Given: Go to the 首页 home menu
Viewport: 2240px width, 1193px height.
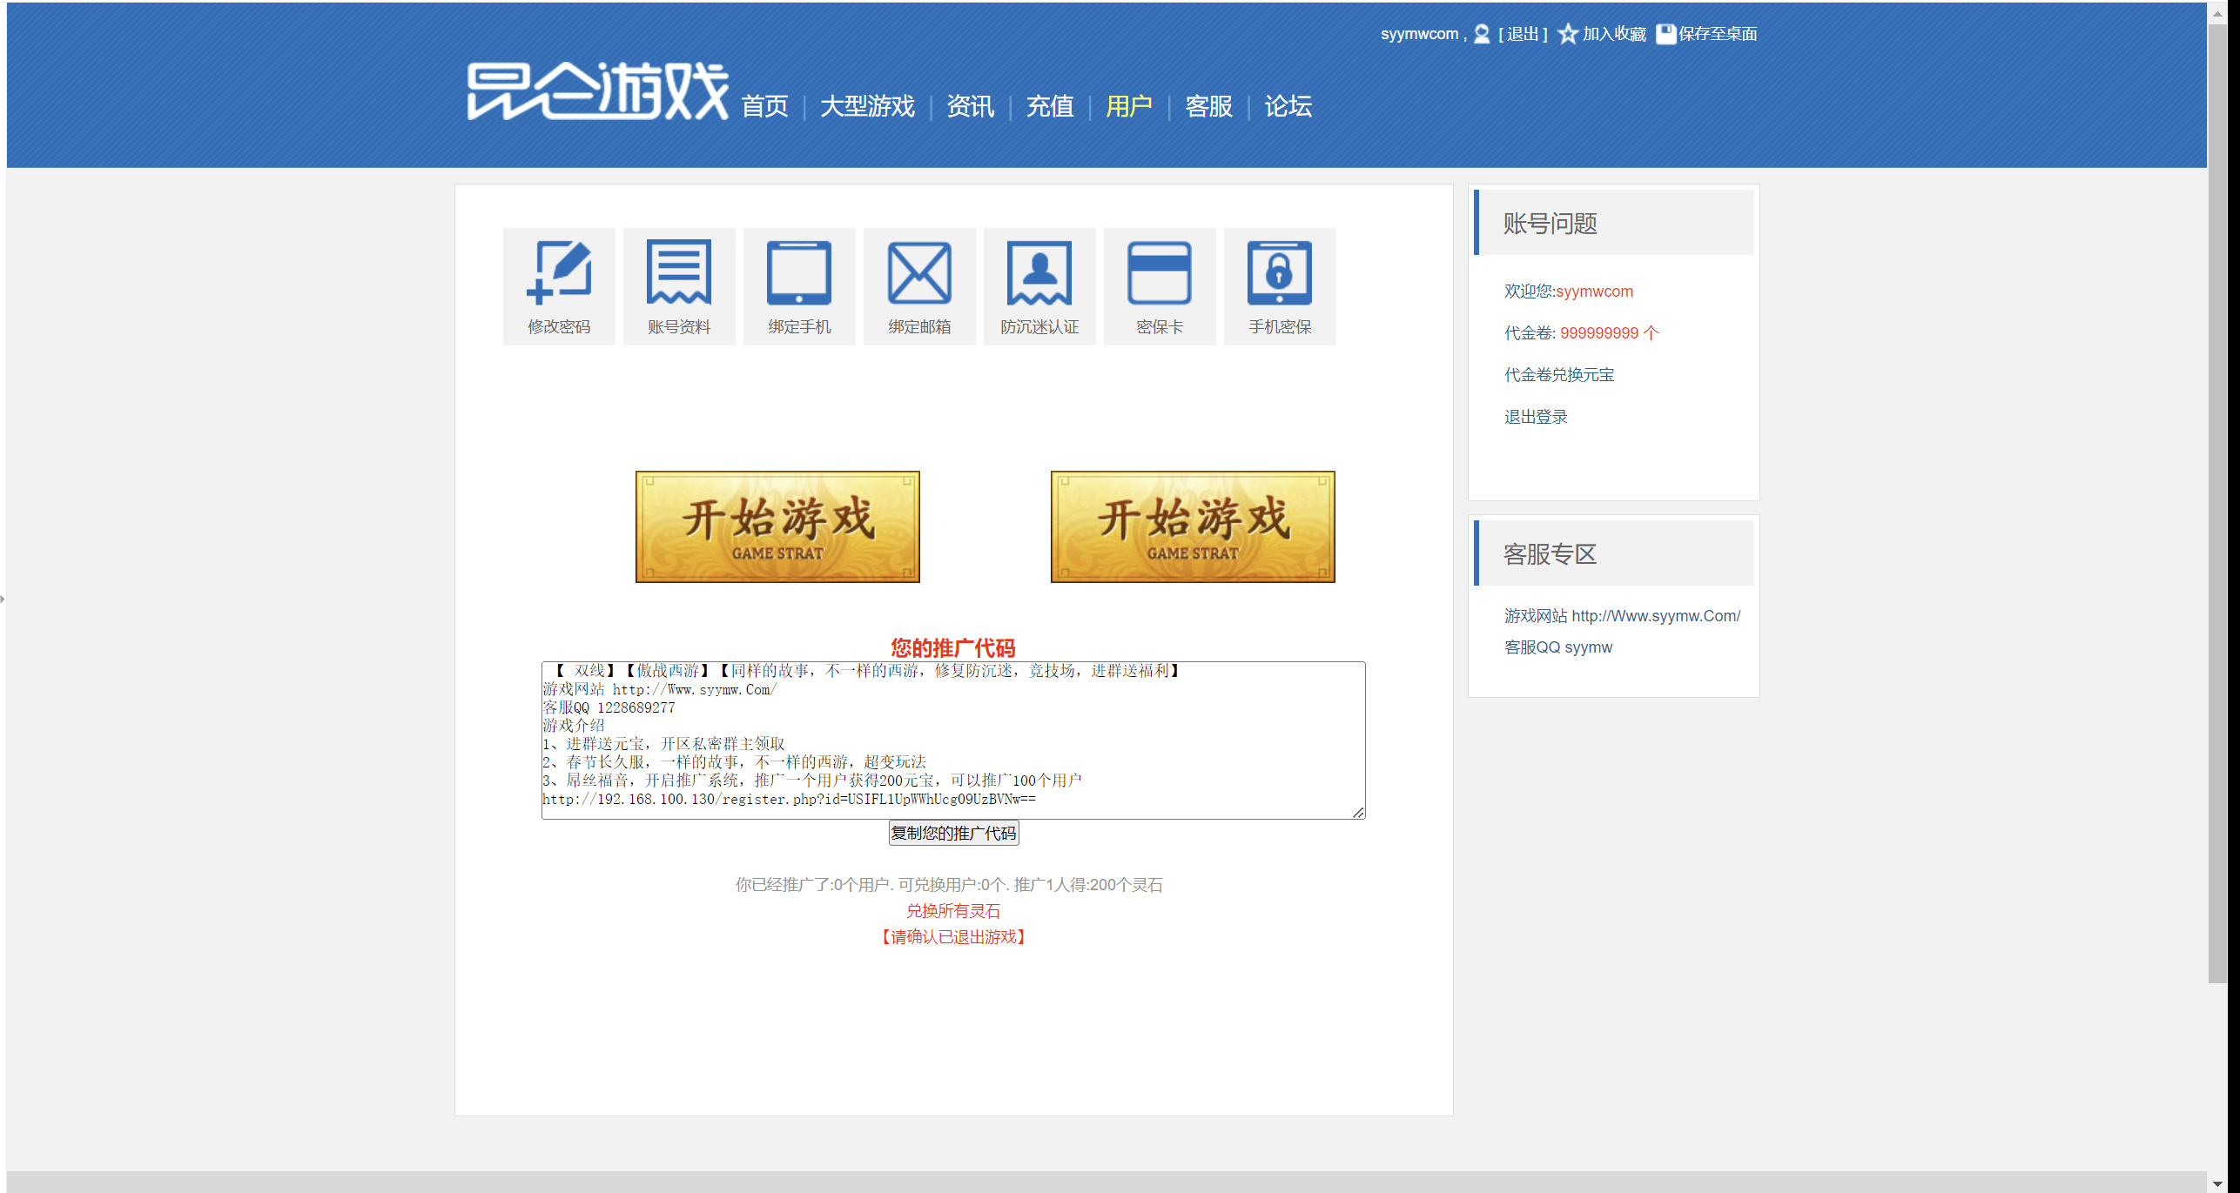Looking at the screenshot, I should (x=764, y=106).
